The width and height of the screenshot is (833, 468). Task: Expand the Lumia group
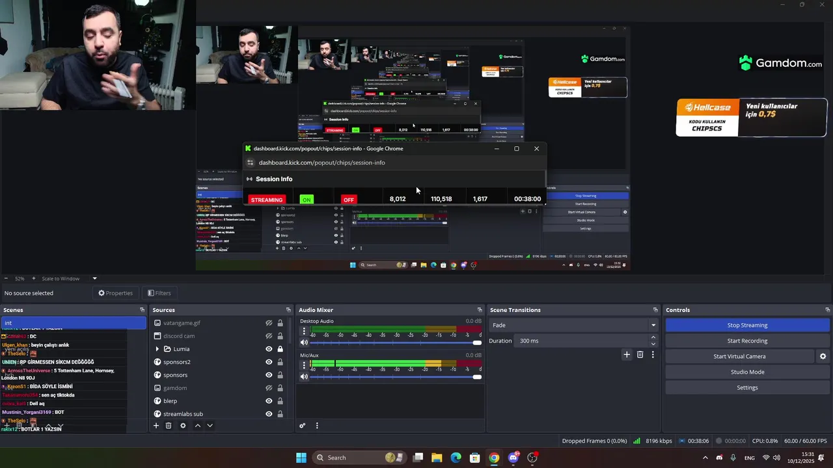[x=157, y=349]
